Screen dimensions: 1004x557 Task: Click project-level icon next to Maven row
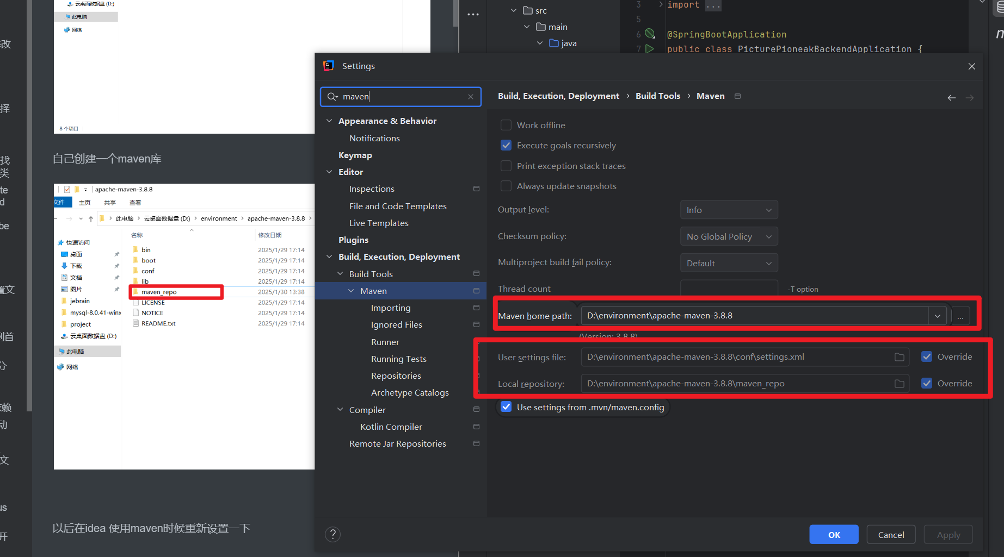(476, 291)
